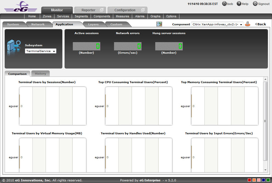This screenshot has width=272, height=183.
Task: Open the Components menu
Action: coord(102,16)
